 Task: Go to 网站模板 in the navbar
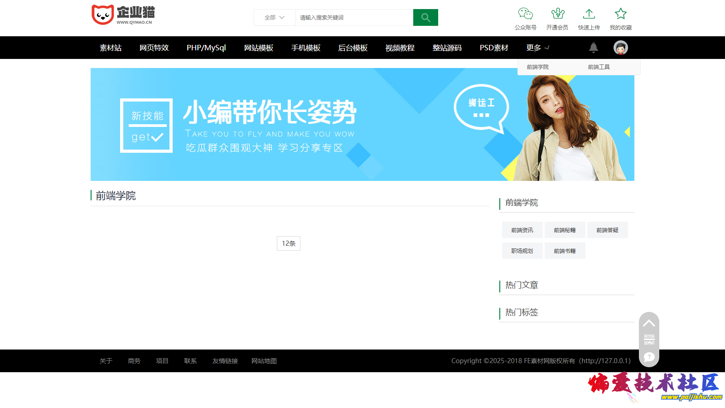click(259, 48)
